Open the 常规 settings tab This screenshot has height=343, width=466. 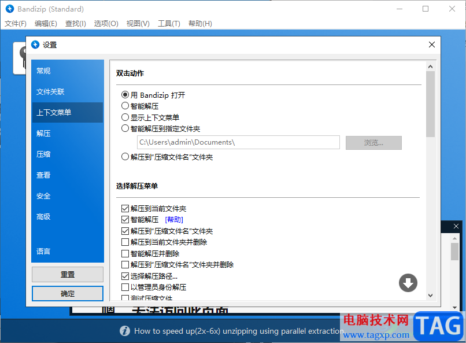click(x=68, y=71)
